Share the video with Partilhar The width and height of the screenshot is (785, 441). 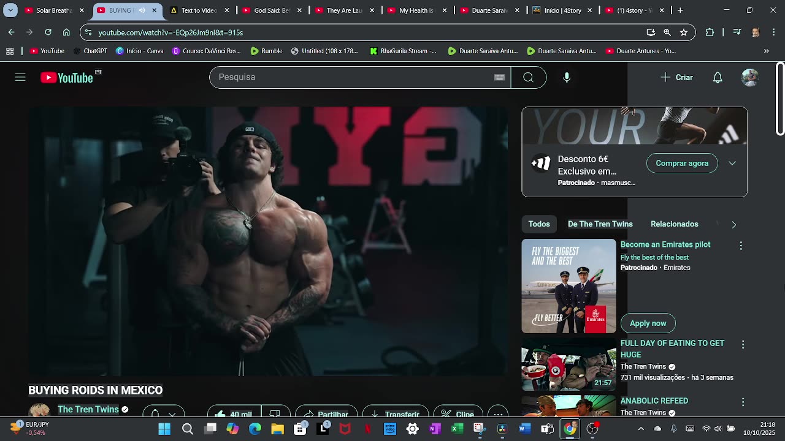(x=326, y=414)
